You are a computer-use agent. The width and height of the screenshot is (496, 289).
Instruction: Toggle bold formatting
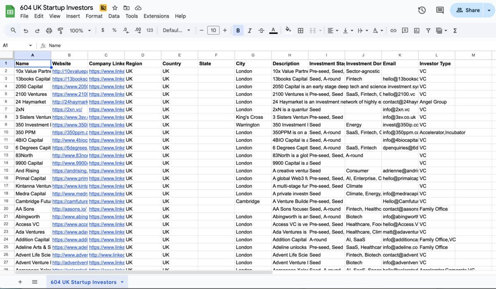click(238, 31)
